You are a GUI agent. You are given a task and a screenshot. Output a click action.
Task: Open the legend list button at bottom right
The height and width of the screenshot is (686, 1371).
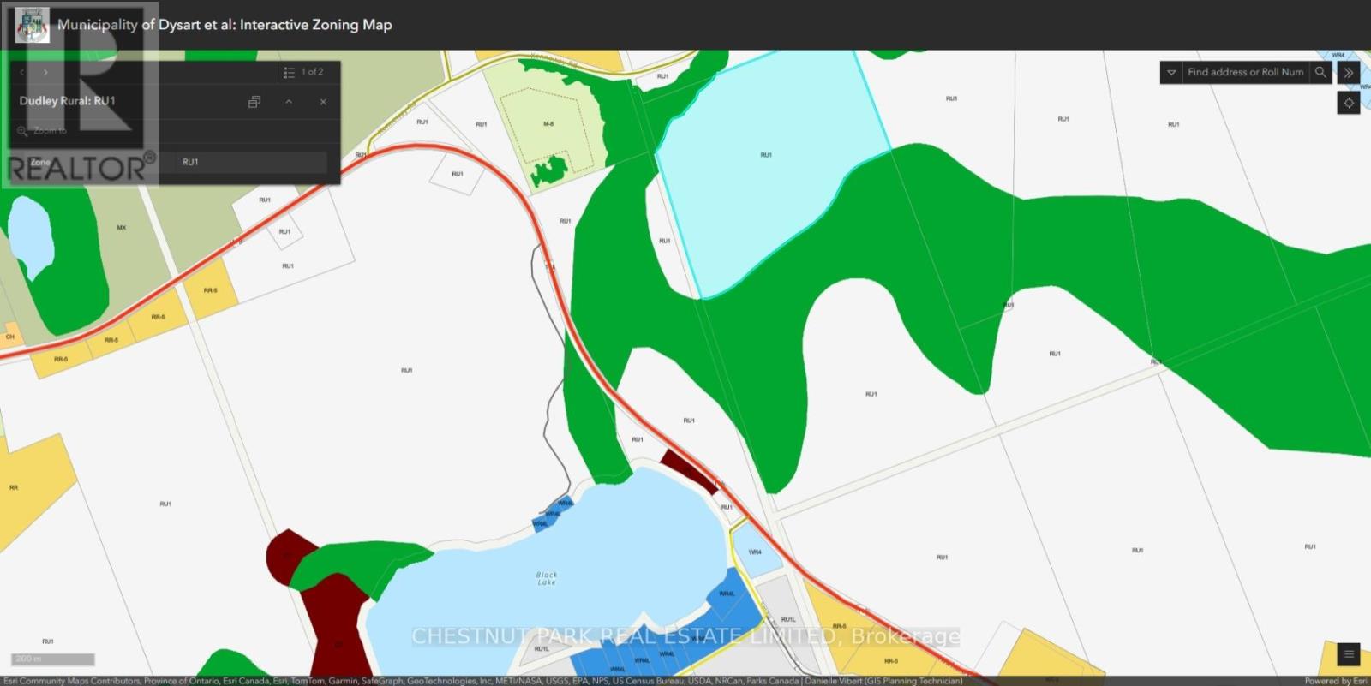click(x=1349, y=654)
